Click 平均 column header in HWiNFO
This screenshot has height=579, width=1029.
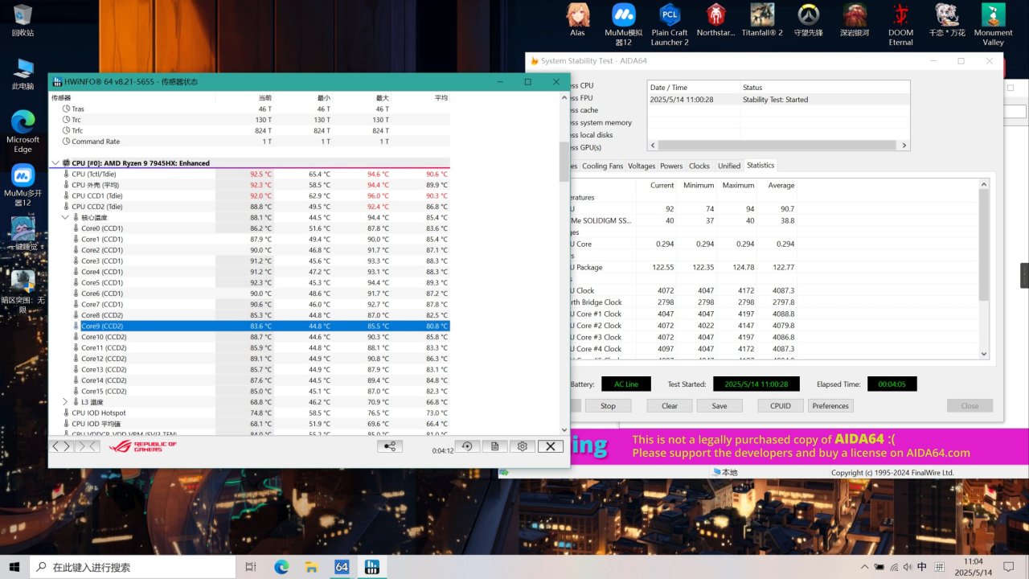click(x=441, y=97)
